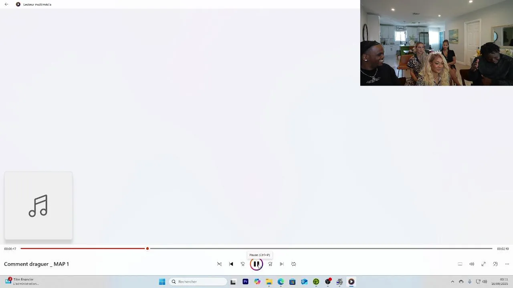Click the seek bar position handle
The width and height of the screenshot is (513, 288).
point(147,249)
